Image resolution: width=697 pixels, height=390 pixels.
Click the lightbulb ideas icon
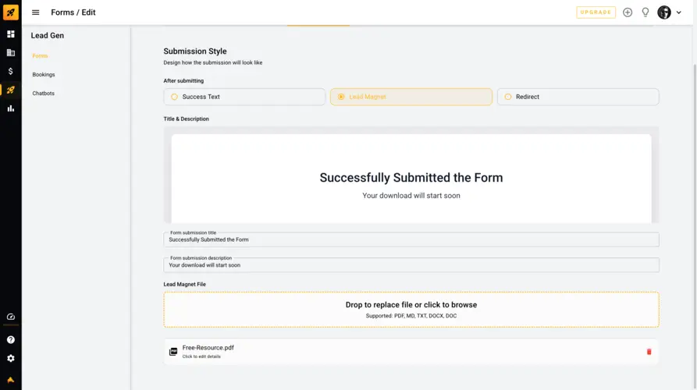coord(645,12)
